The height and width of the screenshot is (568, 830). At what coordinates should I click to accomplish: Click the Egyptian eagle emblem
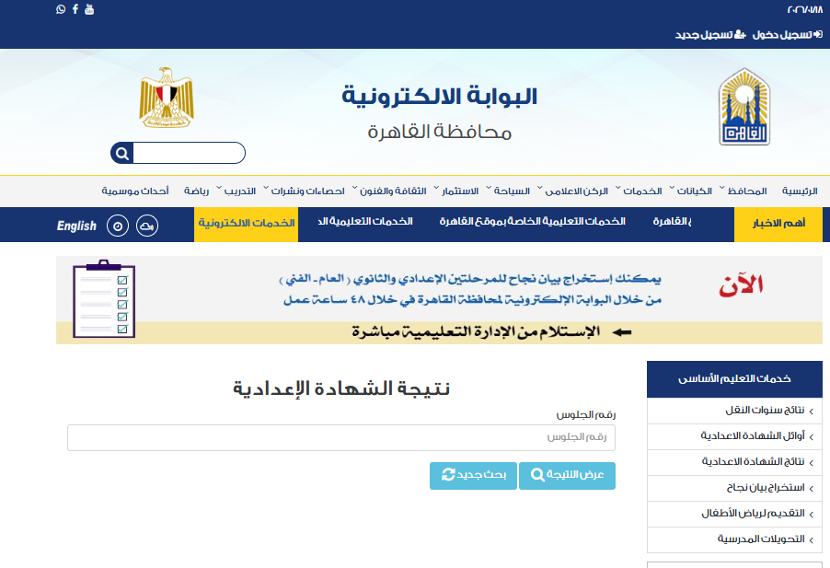point(167,97)
